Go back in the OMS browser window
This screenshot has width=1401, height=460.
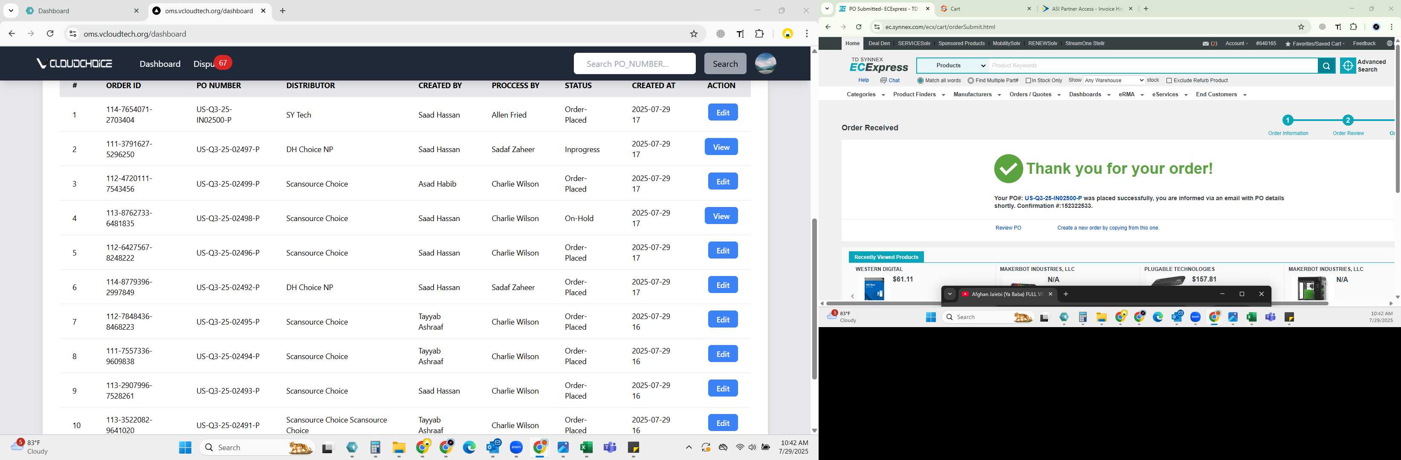pos(12,34)
